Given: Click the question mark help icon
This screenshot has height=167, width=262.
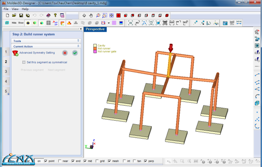Looking at the screenshot, I should click(x=55, y=15).
